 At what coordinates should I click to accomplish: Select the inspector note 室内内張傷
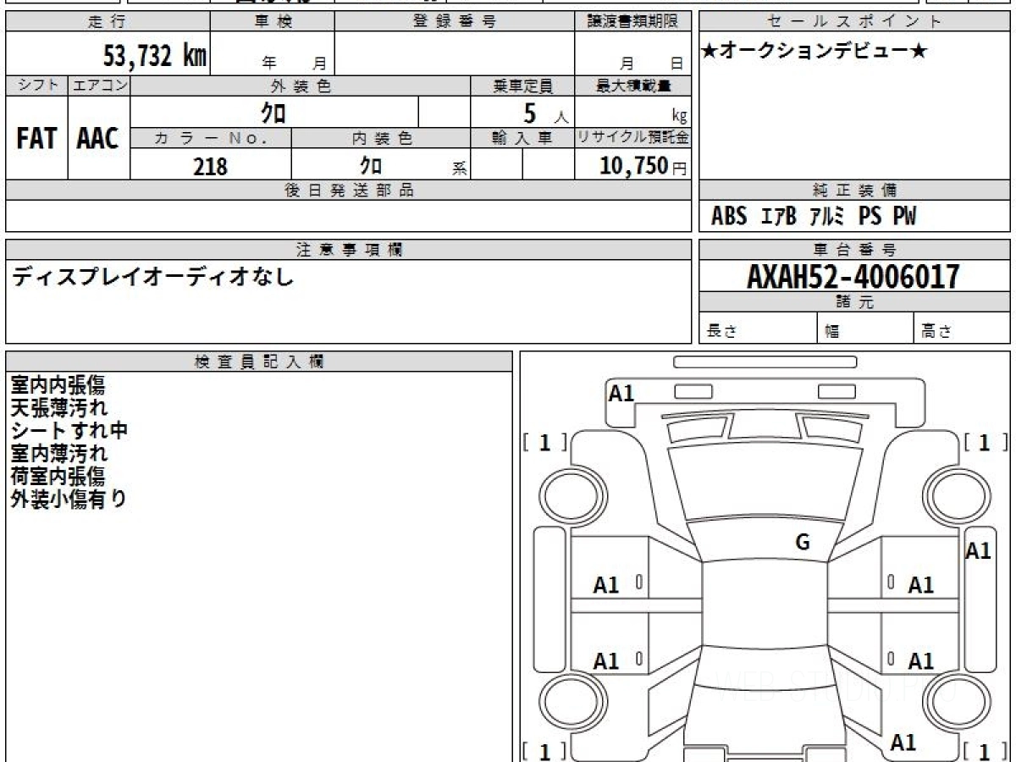(58, 385)
